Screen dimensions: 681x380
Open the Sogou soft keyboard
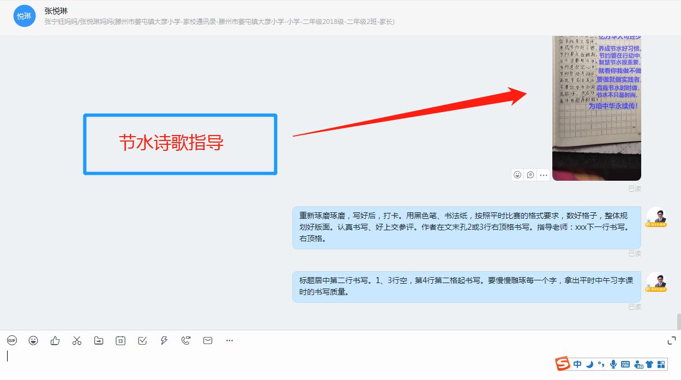pyautogui.click(x=625, y=364)
